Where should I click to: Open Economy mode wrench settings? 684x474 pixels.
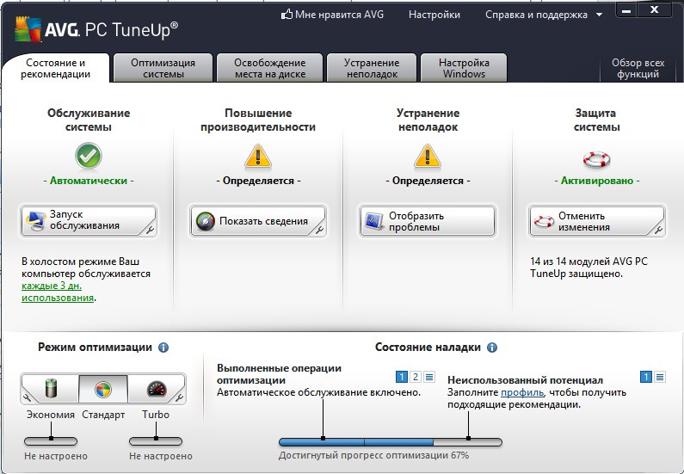click(27, 397)
